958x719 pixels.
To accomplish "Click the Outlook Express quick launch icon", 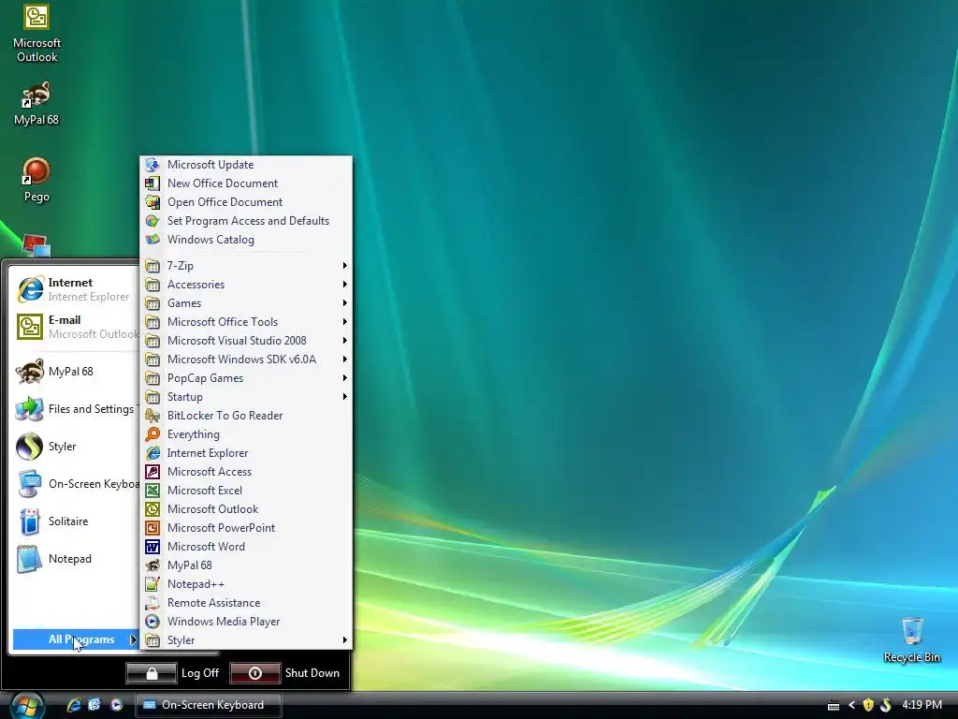I will (94, 705).
